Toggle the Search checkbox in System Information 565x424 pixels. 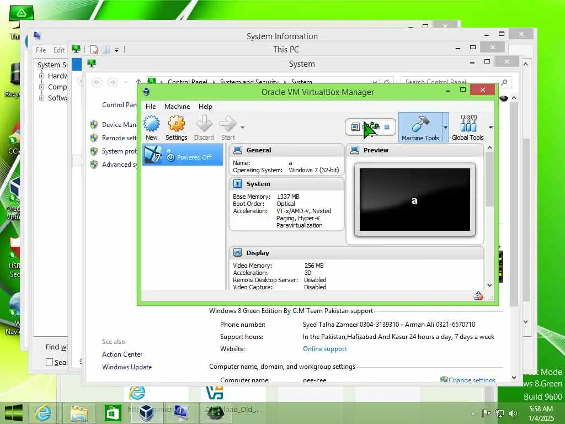(49, 362)
